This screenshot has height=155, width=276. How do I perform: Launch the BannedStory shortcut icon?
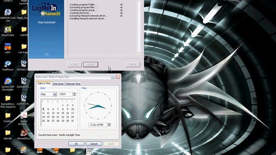pos(24,133)
